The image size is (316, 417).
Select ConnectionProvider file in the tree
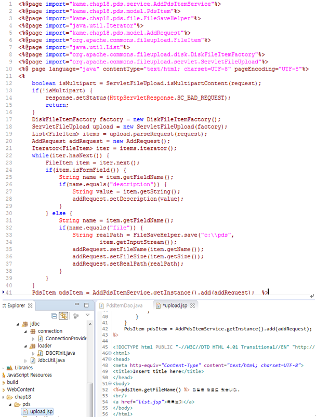tap(66, 339)
